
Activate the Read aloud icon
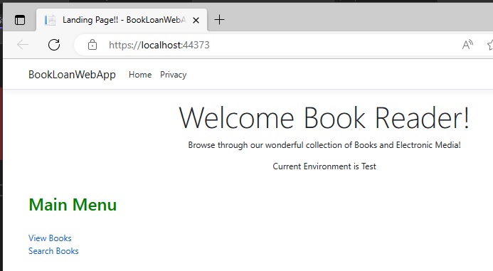(x=467, y=45)
